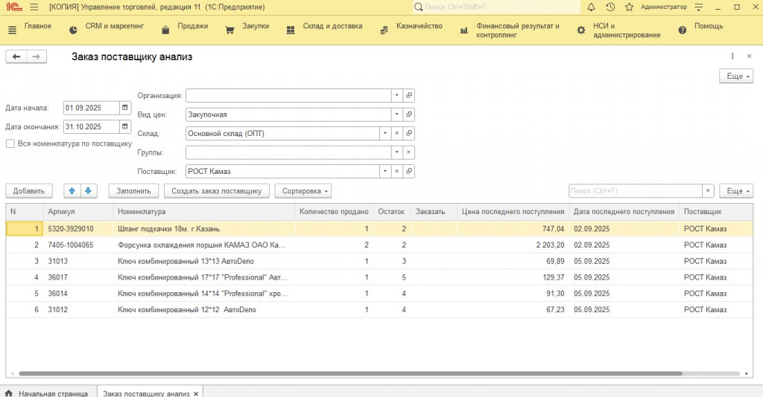Open the upper Еще menu
The height and width of the screenshot is (397, 763).
(736, 76)
